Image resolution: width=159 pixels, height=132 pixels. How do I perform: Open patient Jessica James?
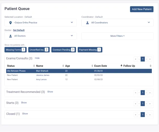tap(43, 75)
